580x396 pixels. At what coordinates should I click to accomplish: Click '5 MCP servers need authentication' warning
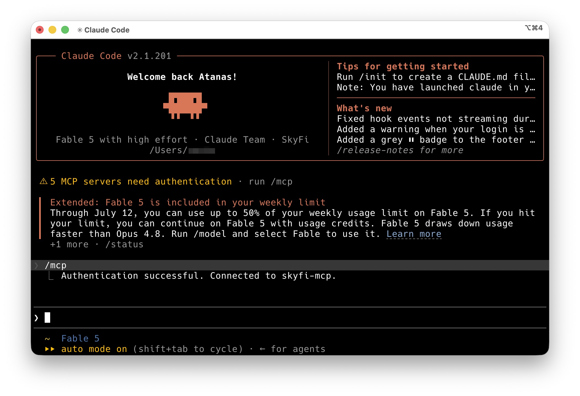point(141,181)
